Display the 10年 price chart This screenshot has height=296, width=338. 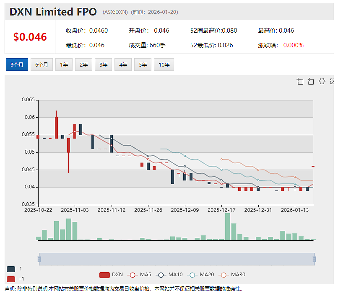164,64
